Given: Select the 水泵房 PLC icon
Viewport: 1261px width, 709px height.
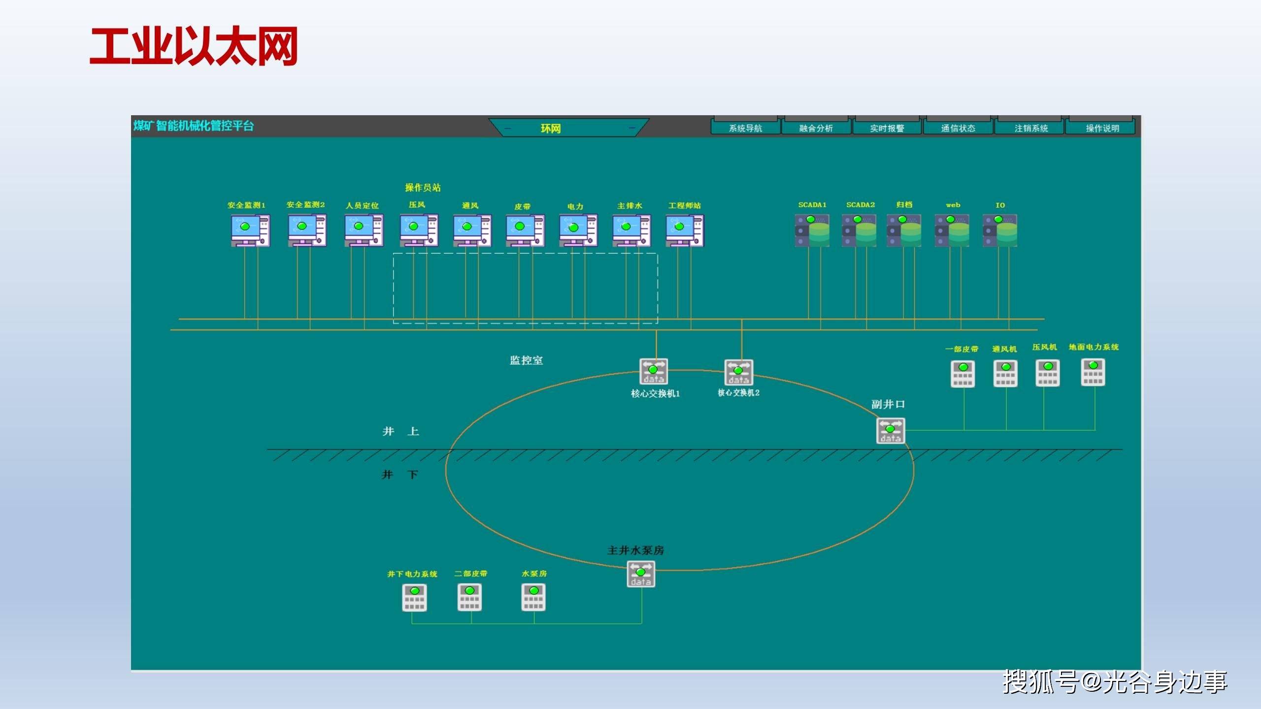Looking at the screenshot, I should [x=533, y=597].
